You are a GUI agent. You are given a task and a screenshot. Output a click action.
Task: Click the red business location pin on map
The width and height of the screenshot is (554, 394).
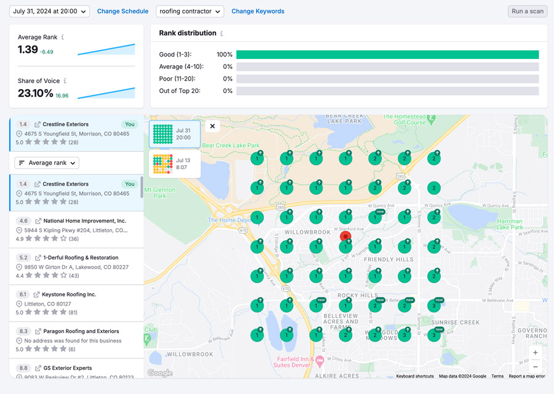tap(345, 236)
